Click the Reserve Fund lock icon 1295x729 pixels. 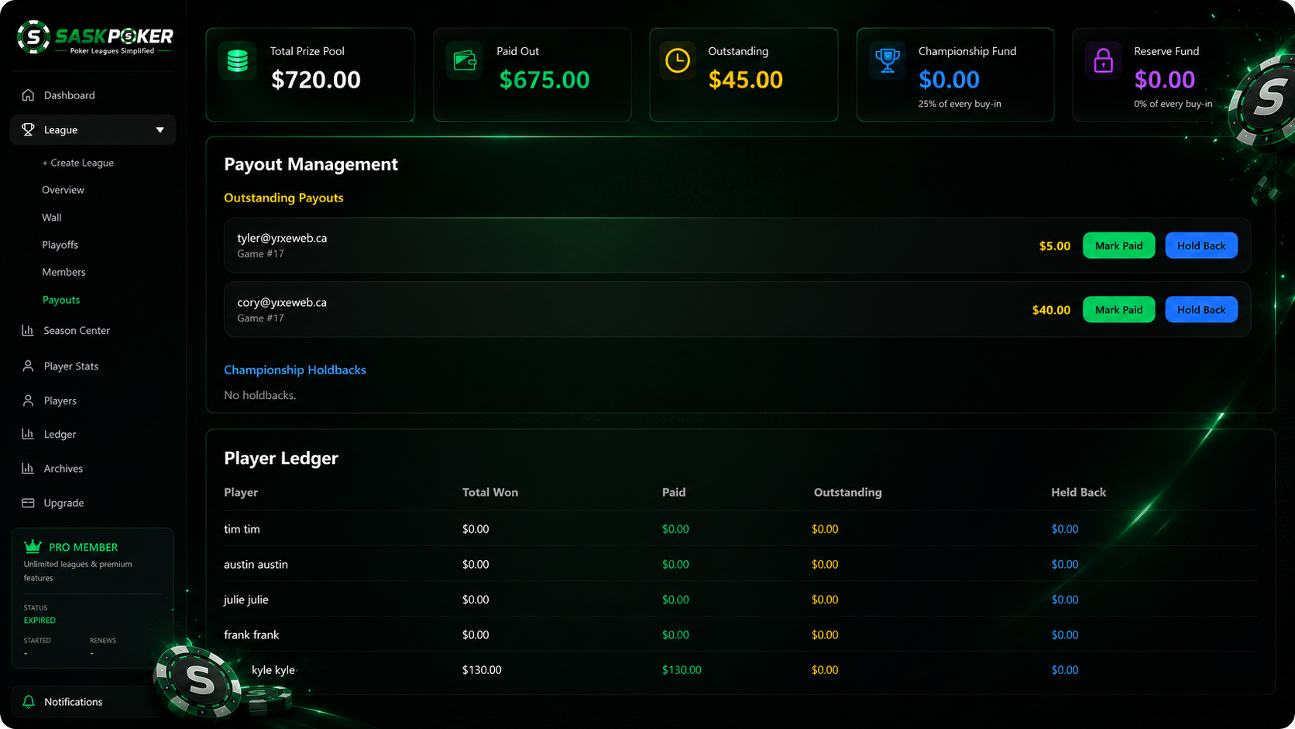(1104, 60)
